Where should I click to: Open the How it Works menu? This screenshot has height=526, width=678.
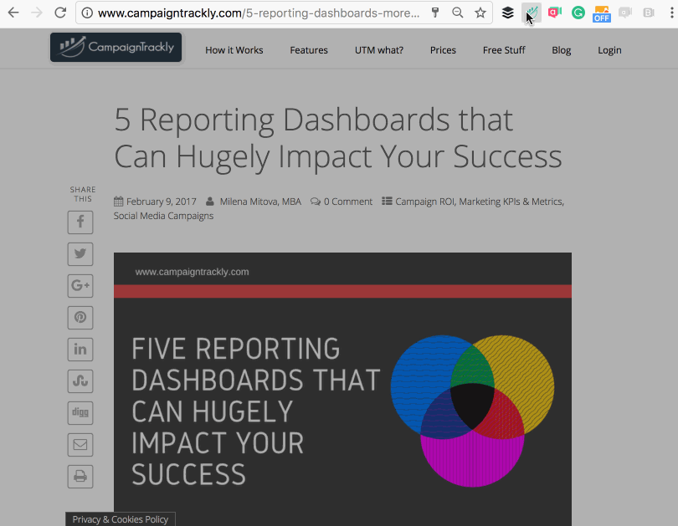[x=234, y=50]
